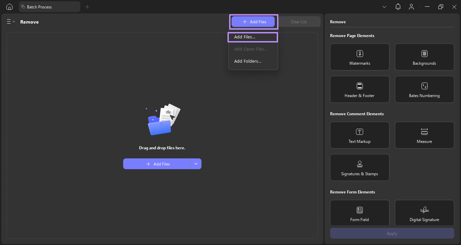Open the user account profile
The width and height of the screenshot is (461, 245).
[x=411, y=6]
